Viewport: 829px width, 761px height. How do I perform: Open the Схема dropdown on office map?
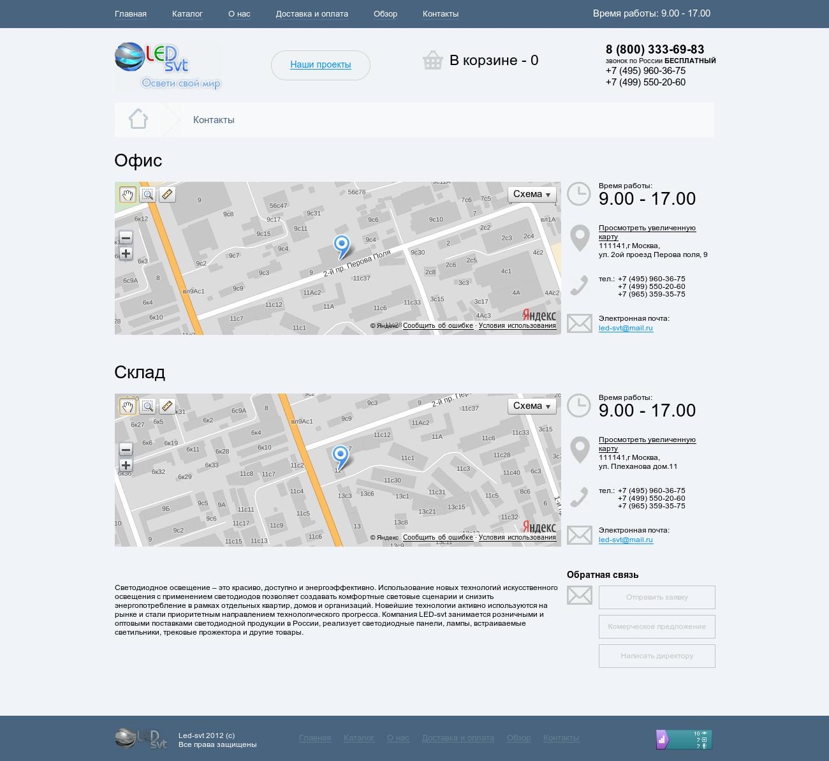532,195
